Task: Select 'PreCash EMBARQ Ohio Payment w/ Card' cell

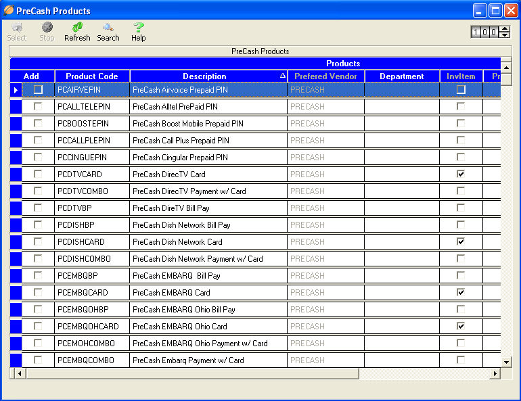Action: pos(208,344)
